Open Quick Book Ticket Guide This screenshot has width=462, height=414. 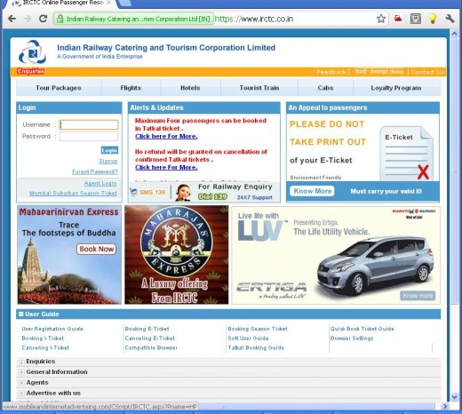(x=362, y=329)
